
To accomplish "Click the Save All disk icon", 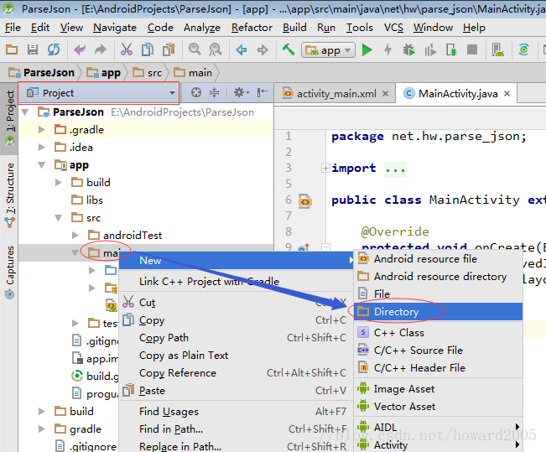I will 33,49.
